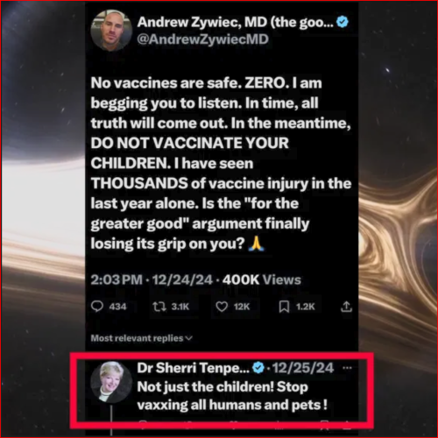Click the 12/25/24 reply date
438x438 pixels.
coord(303,368)
